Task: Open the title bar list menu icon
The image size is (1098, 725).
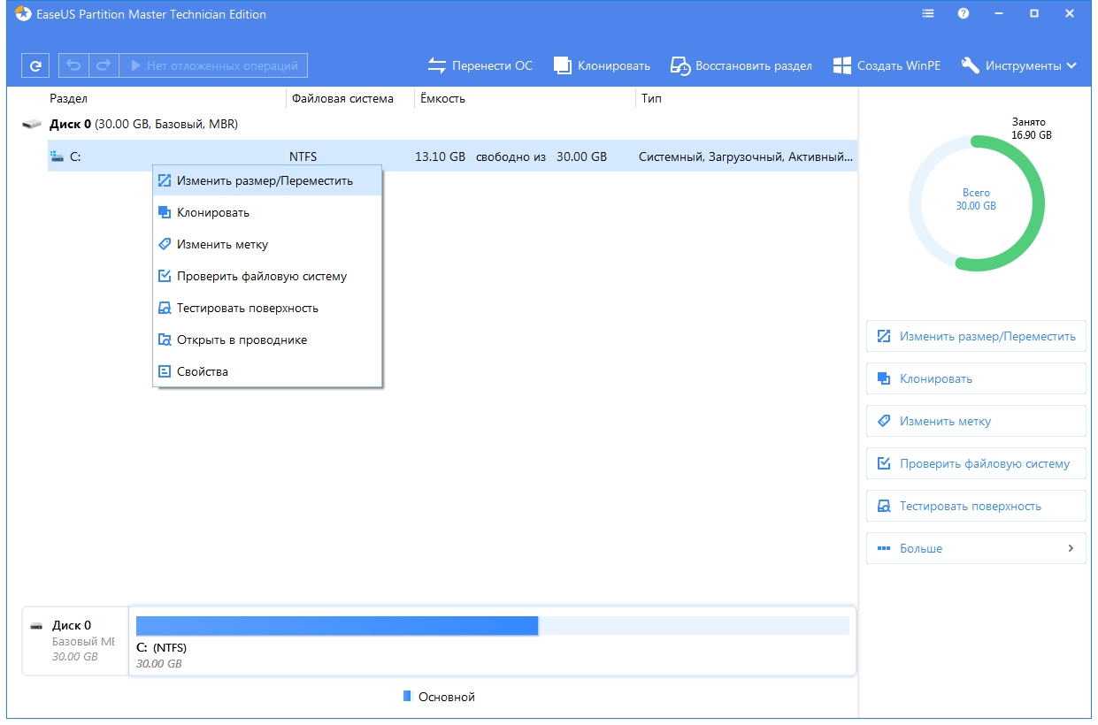Action: (x=928, y=14)
